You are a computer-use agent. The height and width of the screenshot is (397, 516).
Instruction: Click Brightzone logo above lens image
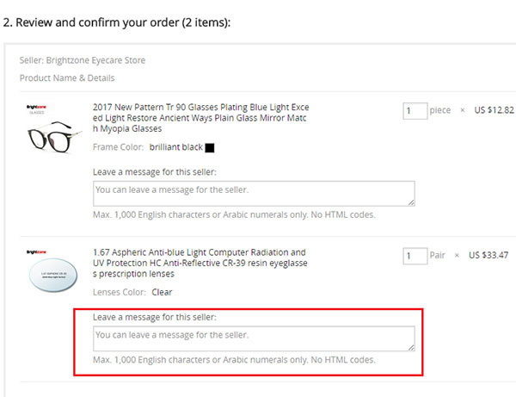click(36, 252)
